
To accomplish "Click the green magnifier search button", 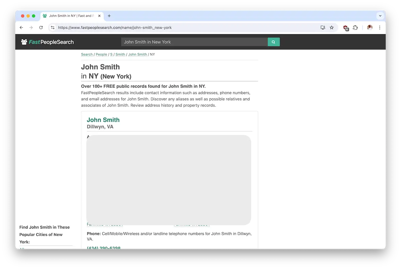I will click(274, 42).
